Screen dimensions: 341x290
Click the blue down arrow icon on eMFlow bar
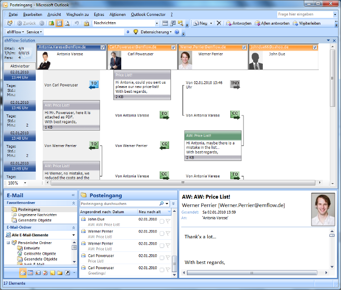128,32
